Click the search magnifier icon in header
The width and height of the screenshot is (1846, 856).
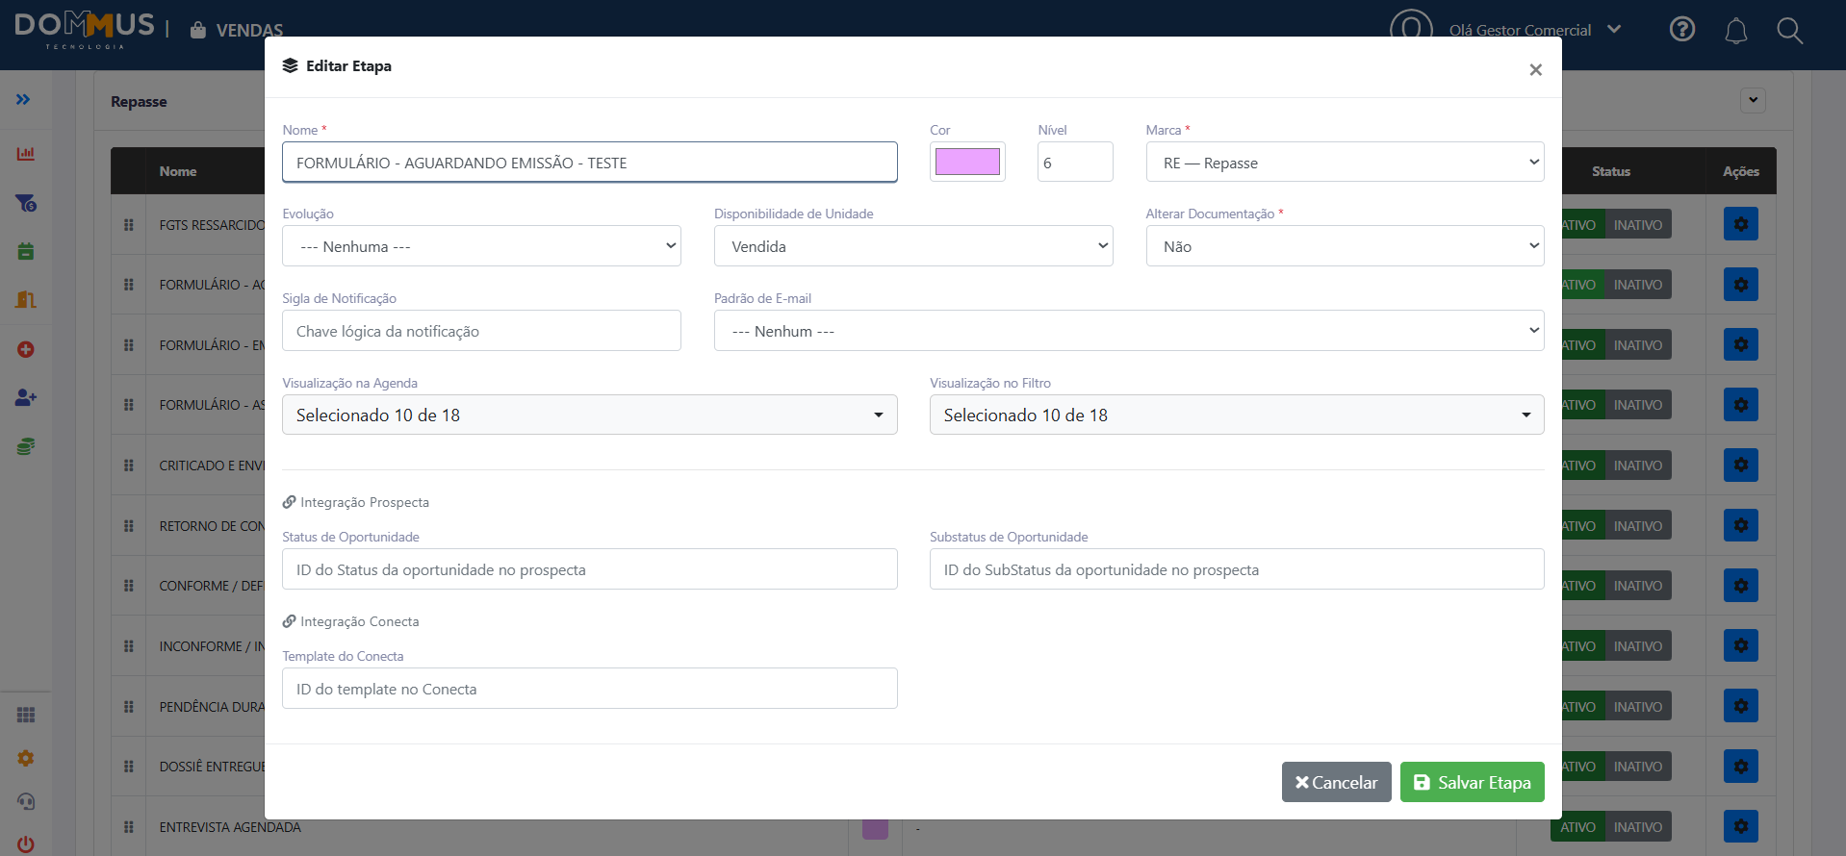click(x=1789, y=31)
